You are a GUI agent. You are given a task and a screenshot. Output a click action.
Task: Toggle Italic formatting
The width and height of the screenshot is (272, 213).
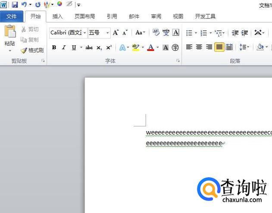coord(64,47)
